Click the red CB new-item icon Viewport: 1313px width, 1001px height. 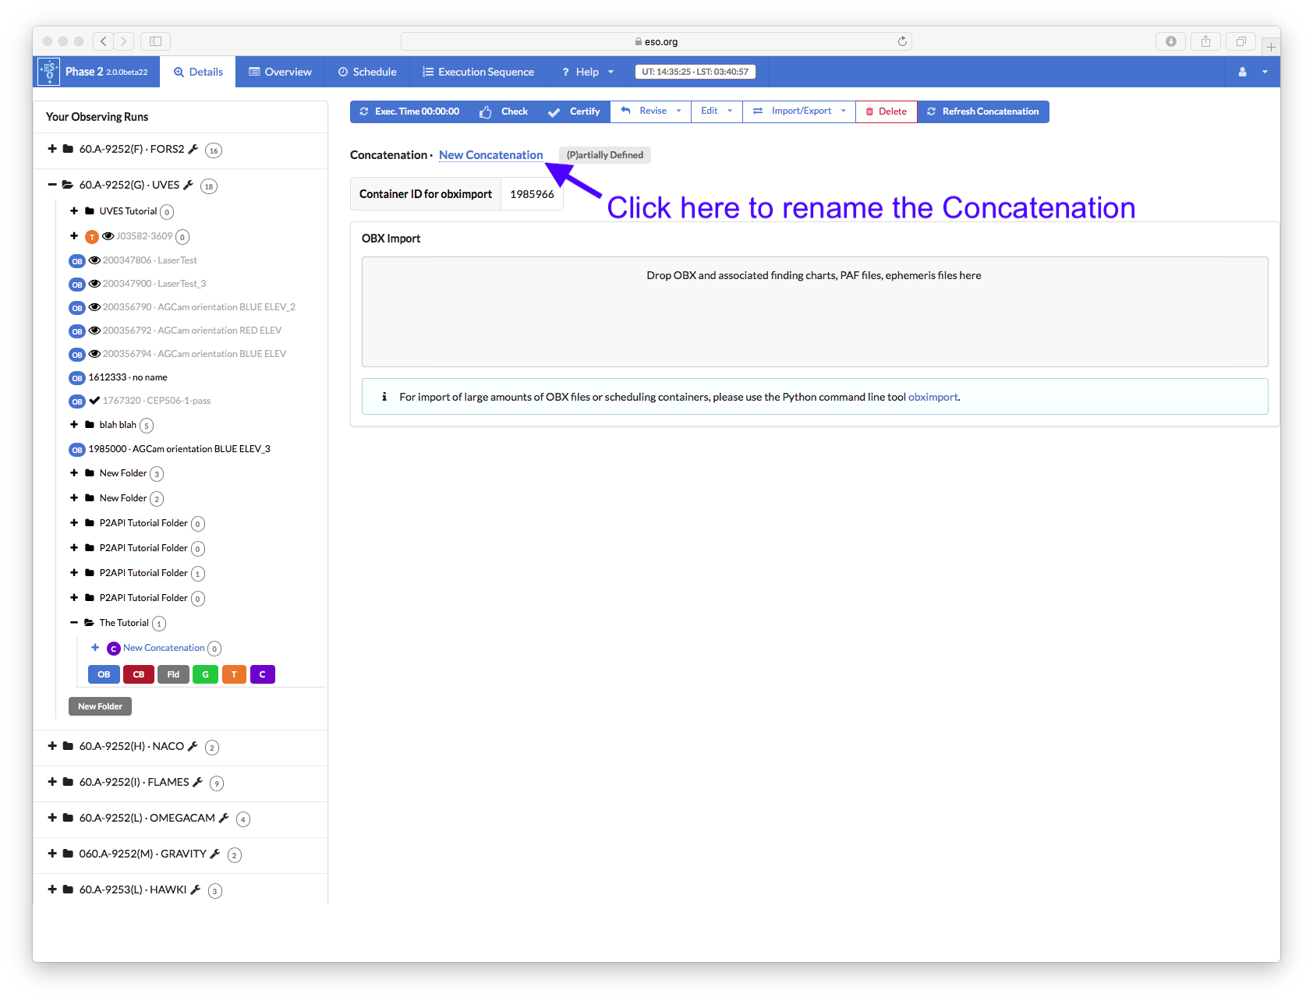139,674
